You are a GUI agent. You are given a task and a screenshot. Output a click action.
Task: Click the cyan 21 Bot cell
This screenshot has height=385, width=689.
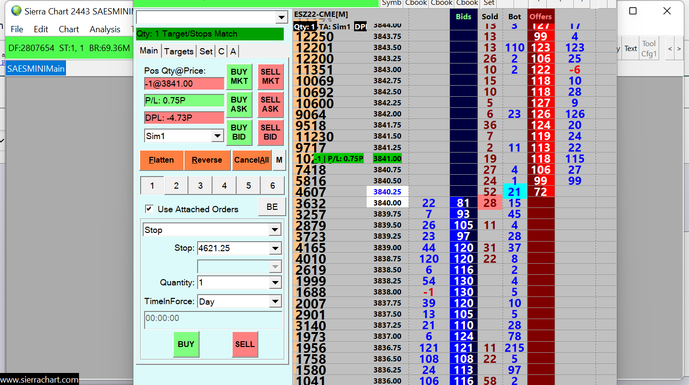click(515, 192)
